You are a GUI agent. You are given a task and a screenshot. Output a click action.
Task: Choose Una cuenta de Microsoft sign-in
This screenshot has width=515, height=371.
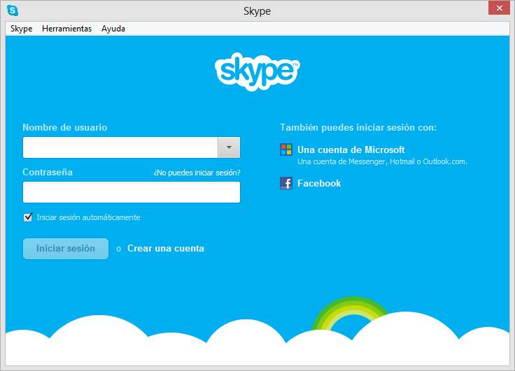[x=351, y=150]
